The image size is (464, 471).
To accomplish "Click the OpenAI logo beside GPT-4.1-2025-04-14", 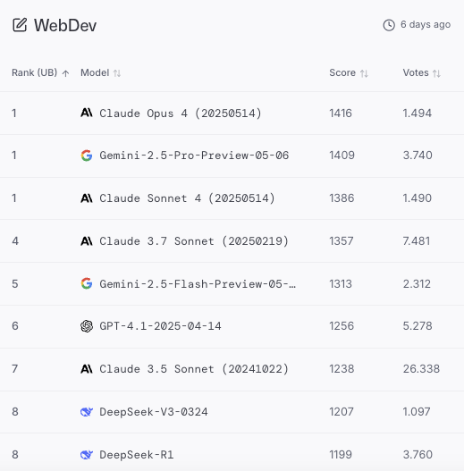I will click(x=87, y=326).
